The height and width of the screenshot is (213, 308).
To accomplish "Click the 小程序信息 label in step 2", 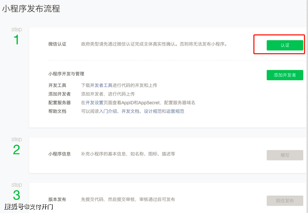I will pyautogui.click(x=59, y=154).
